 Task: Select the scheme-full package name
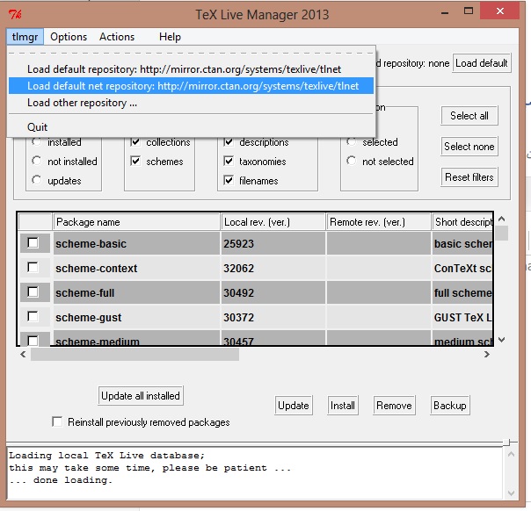pyautogui.click(x=85, y=293)
